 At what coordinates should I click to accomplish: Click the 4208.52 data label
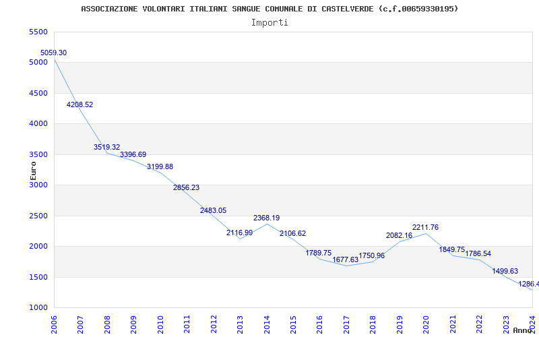[x=80, y=104]
